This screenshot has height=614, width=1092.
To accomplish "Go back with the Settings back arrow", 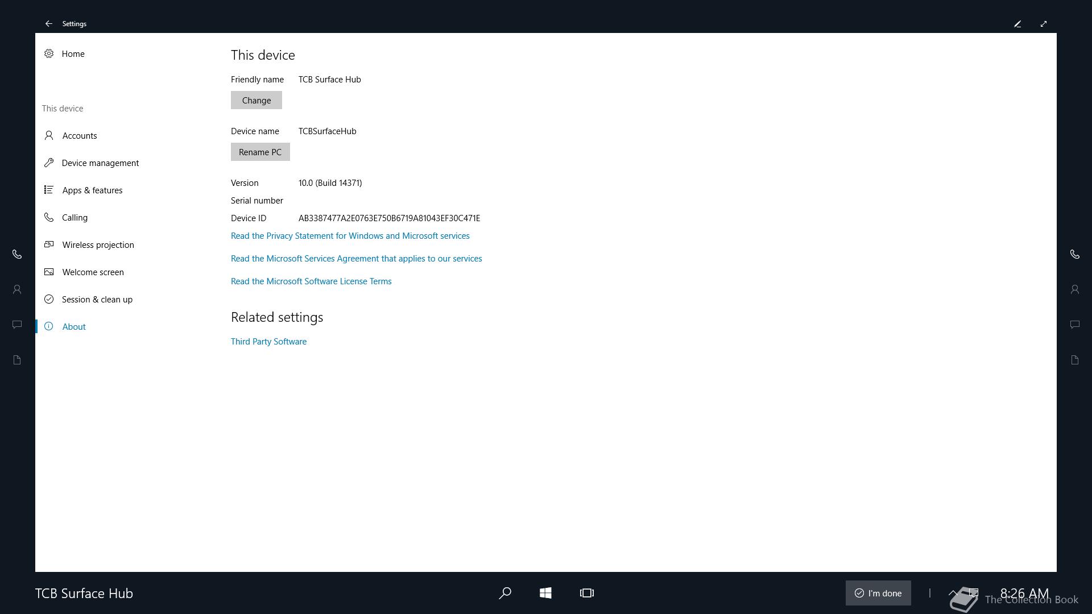I will (x=49, y=24).
